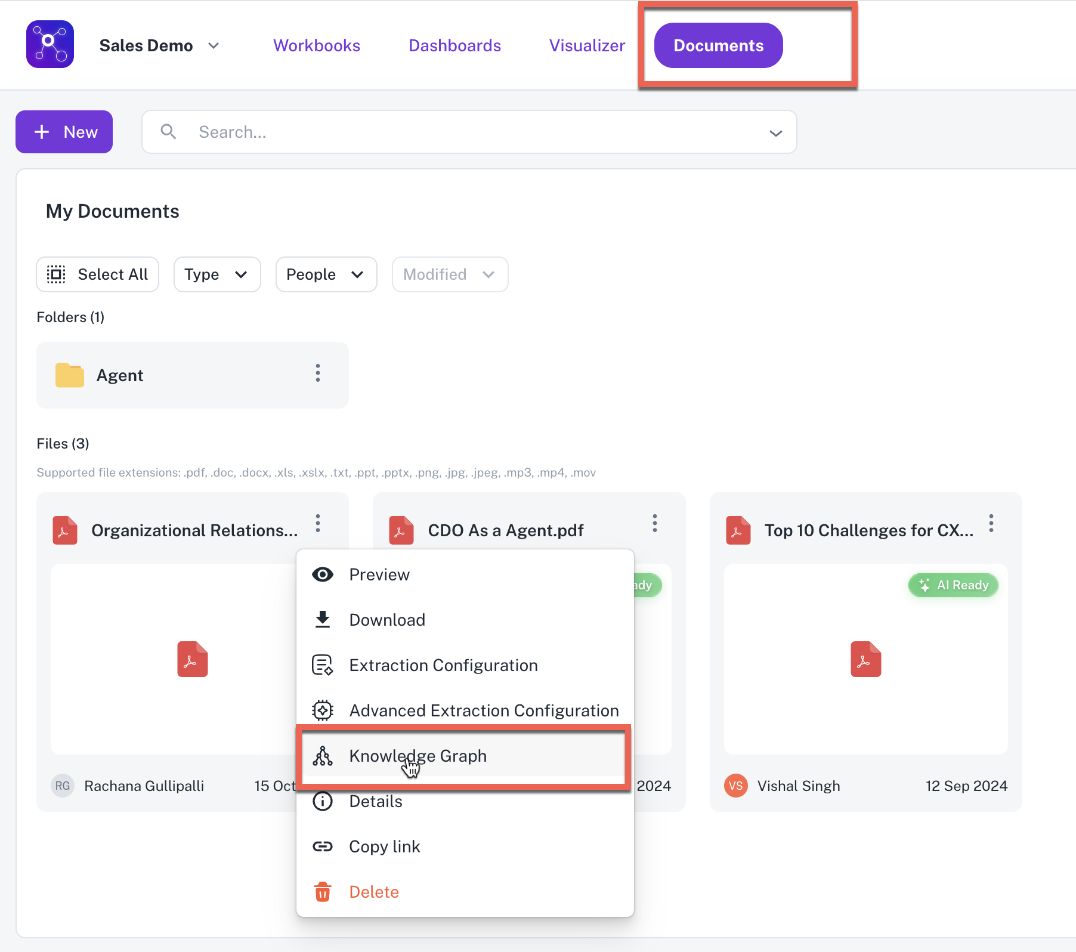
Task: Toggle Select All documents
Action: [98, 274]
